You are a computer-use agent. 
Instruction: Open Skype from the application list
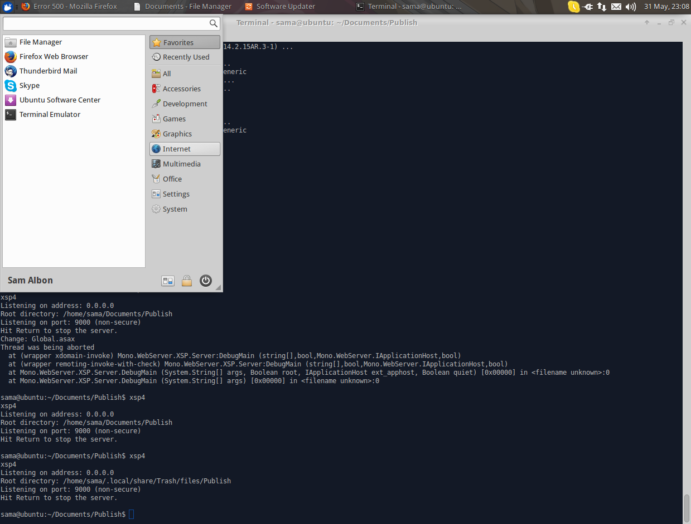pos(28,85)
